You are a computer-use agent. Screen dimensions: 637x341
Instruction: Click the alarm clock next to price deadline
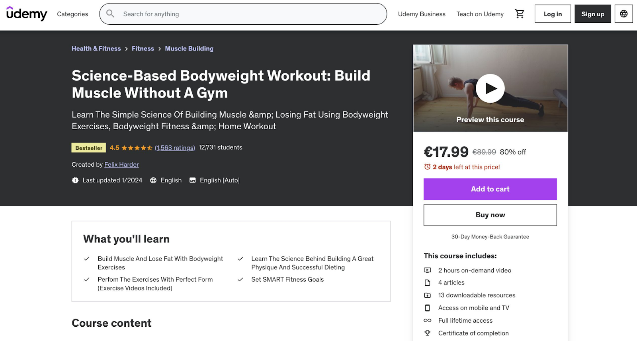pos(427,167)
